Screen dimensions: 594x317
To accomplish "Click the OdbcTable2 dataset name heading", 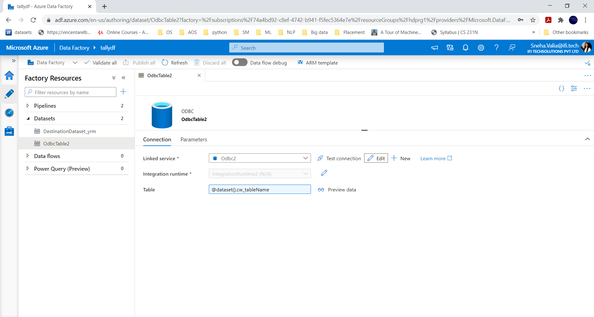I will tap(194, 119).
